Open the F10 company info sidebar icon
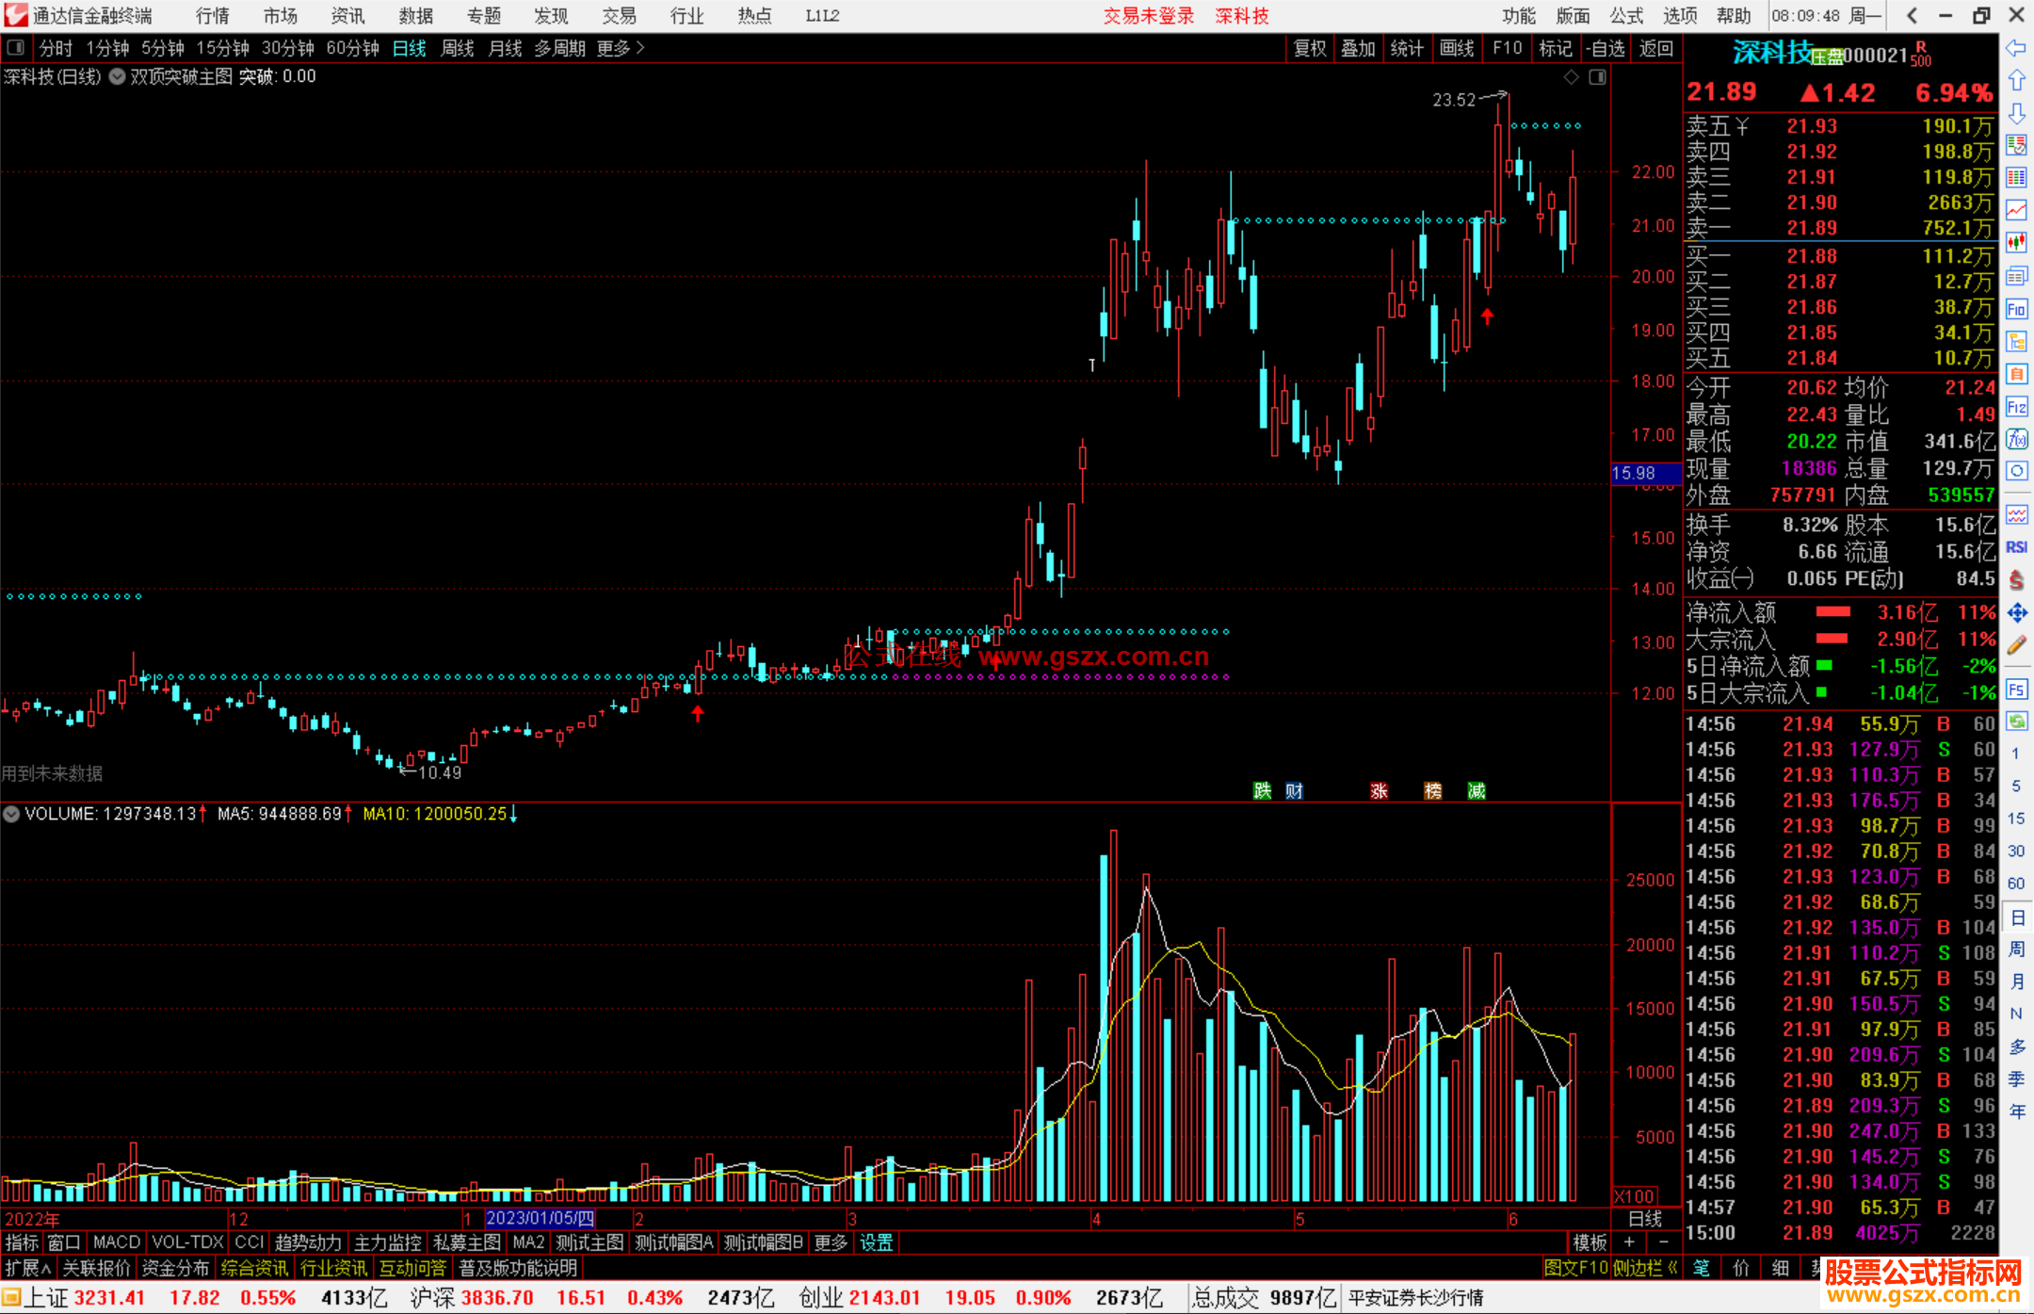This screenshot has height=1314, width=2034. [x=2016, y=309]
